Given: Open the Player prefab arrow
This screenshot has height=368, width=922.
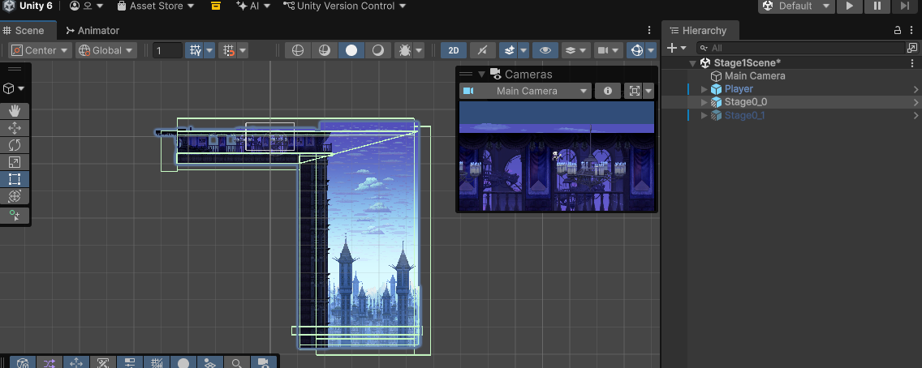Looking at the screenshot, I should (916, 89).
